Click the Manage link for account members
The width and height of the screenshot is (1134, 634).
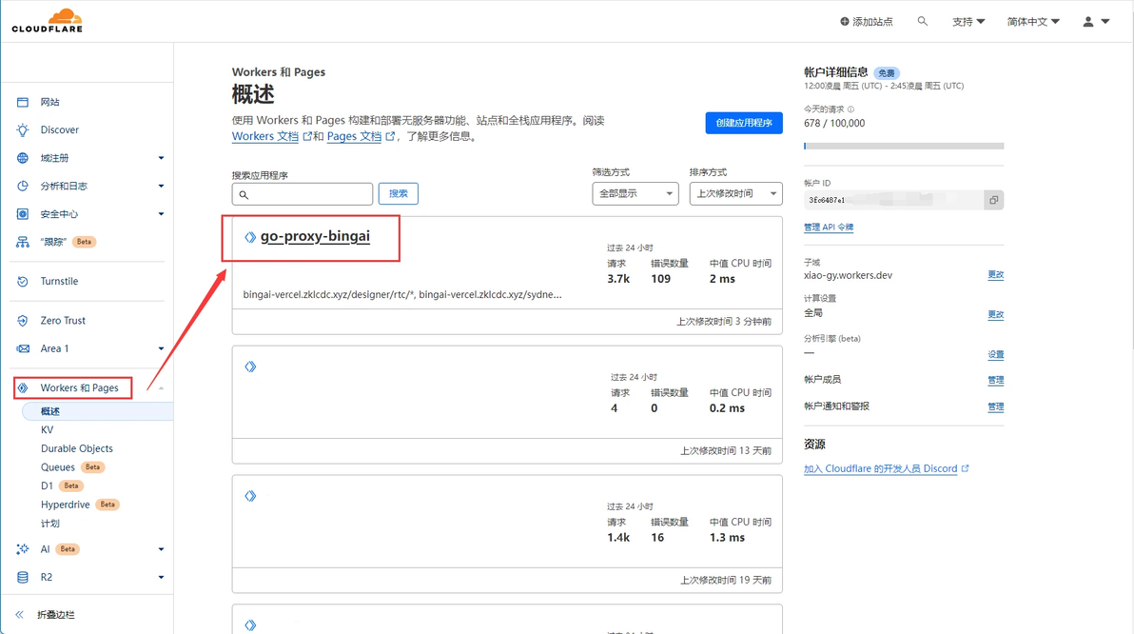pos(996,380)
